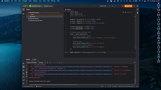
Task: Open the Refactor menu
Action: tap(35, 1)
